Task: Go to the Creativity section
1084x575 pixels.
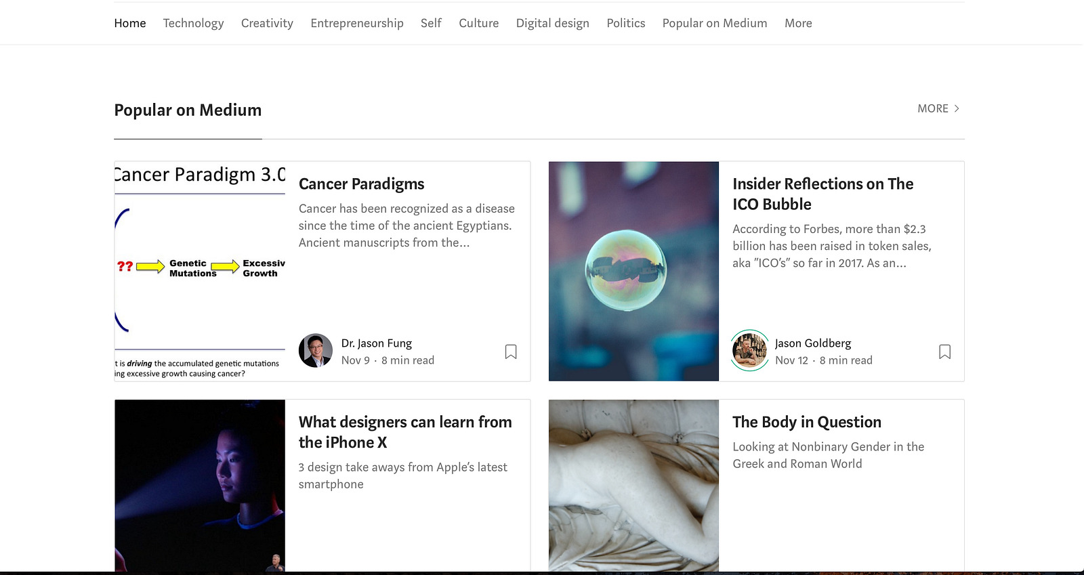Action: (267, 23)
